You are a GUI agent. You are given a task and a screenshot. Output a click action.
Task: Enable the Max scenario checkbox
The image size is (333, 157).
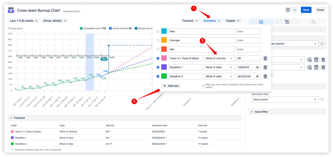(158, 31)
